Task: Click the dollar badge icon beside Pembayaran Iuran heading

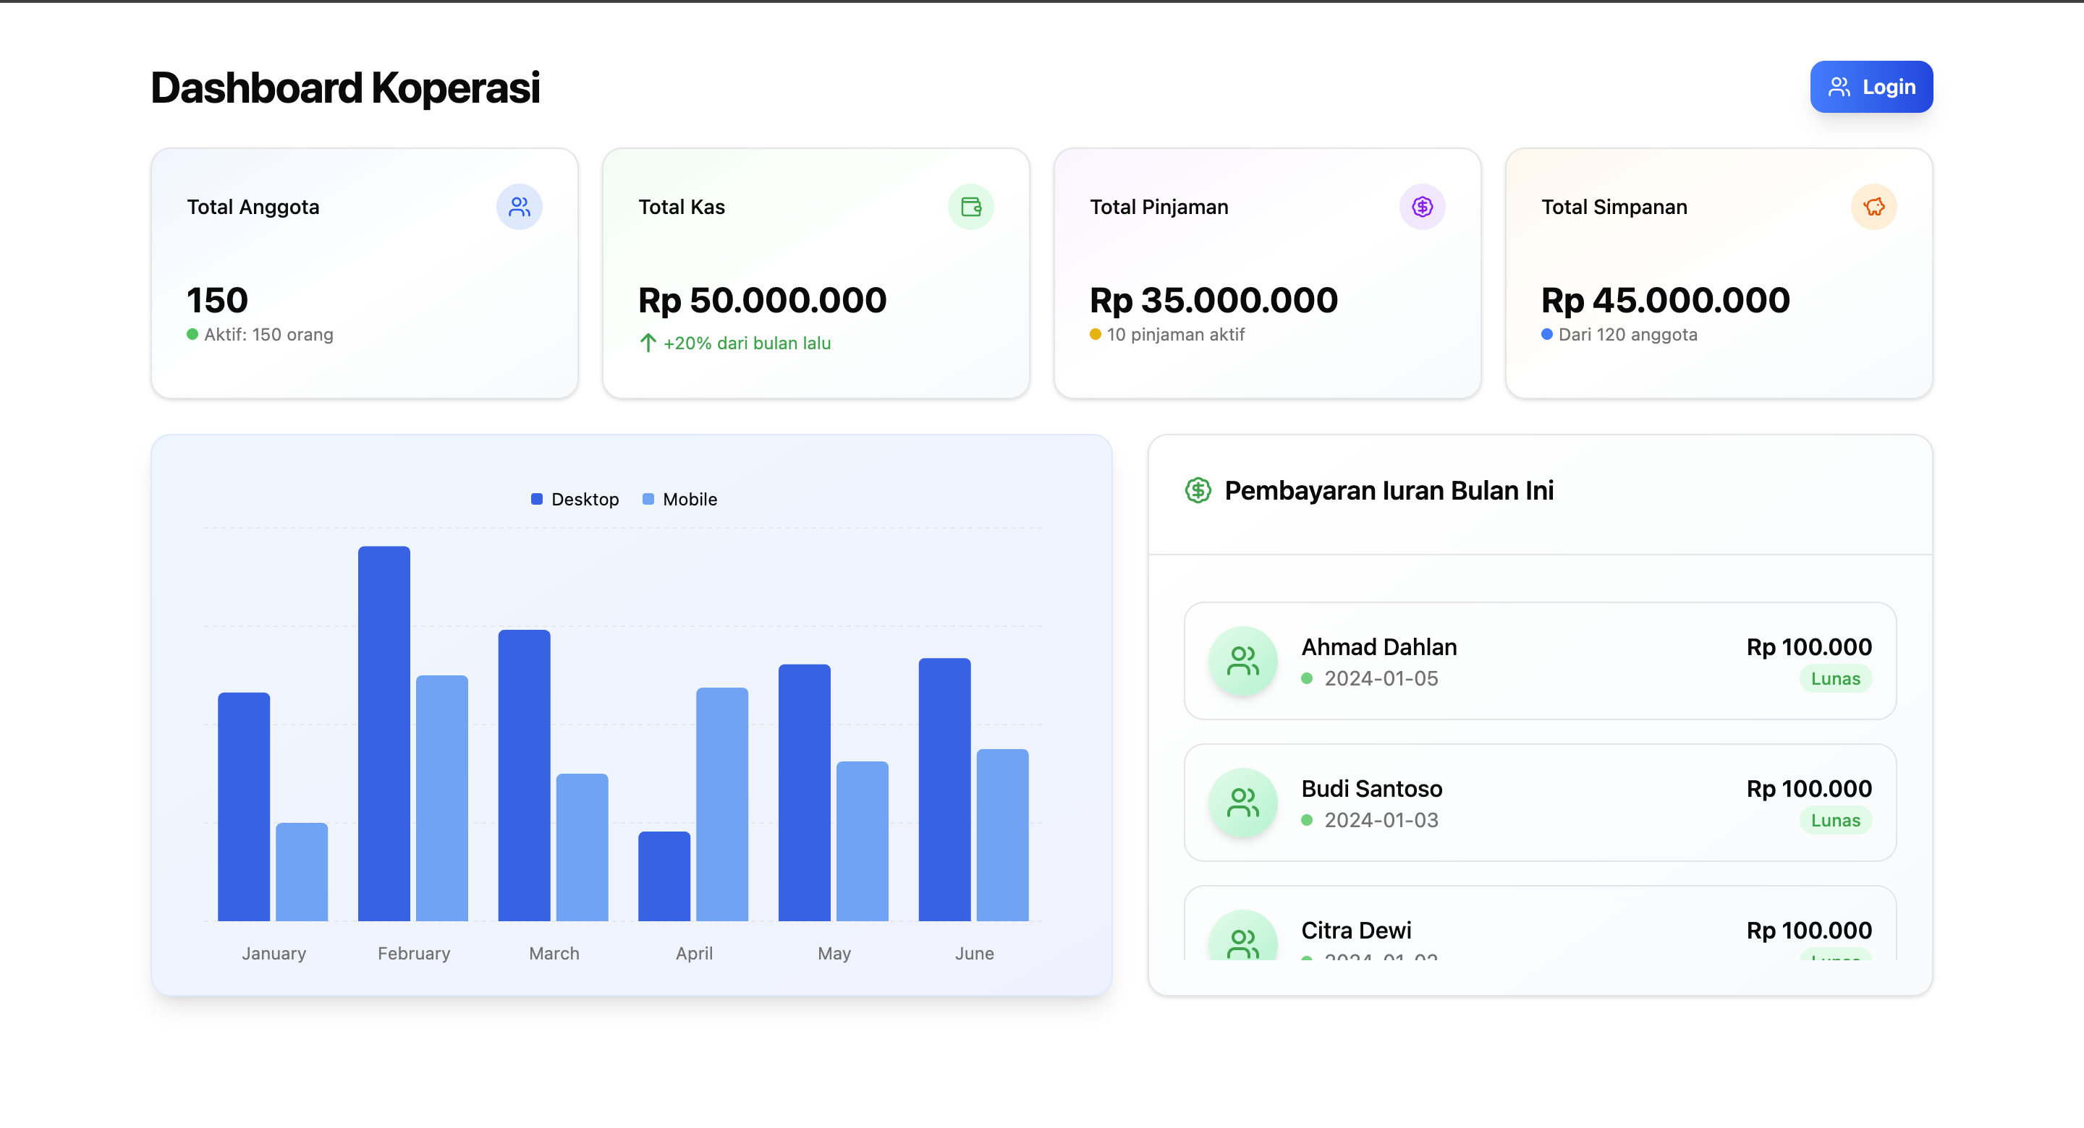Action: (1198, 490)
